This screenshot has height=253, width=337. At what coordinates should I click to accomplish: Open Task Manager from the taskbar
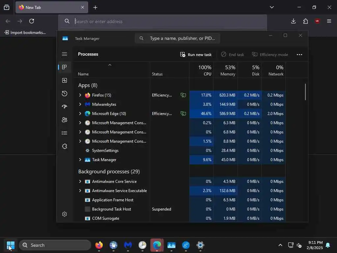pyautogui.click(x=171, y=245)
